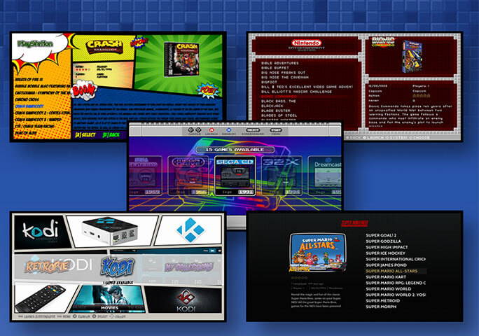The width and height of the screenshot is (479, 336).
Task: Select the RetroPie system logo
Action: tap(47, 266)
